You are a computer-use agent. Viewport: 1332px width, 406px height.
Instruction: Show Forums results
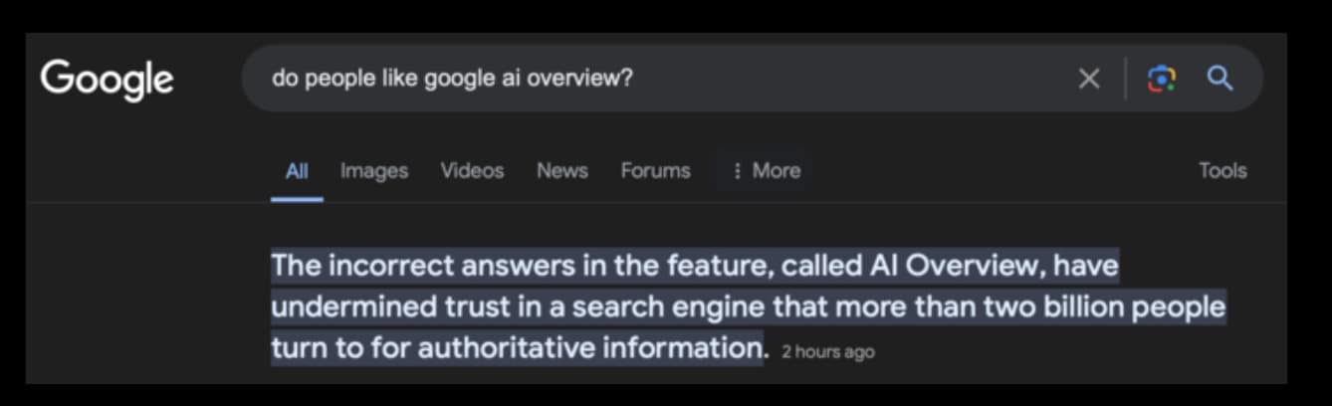point(655,171)
